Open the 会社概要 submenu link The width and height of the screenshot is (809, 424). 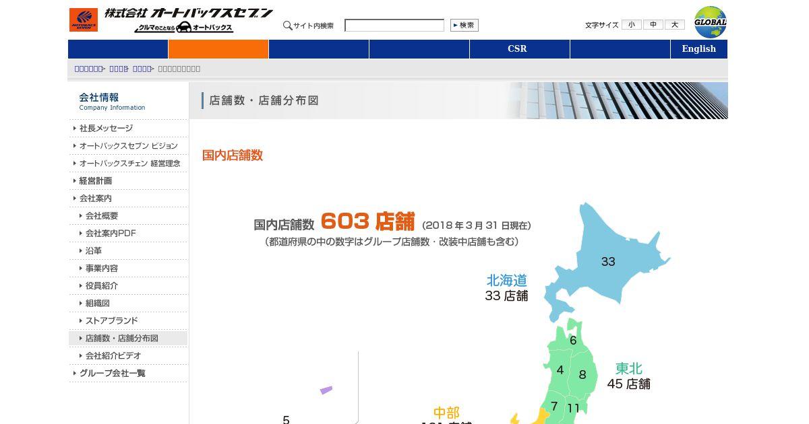click(102, 216)
